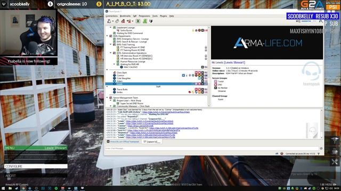The width and height of the screenshot is (341, 191).
Task: Click the EMS Departments channel icon
Action: tap(111, 36)
